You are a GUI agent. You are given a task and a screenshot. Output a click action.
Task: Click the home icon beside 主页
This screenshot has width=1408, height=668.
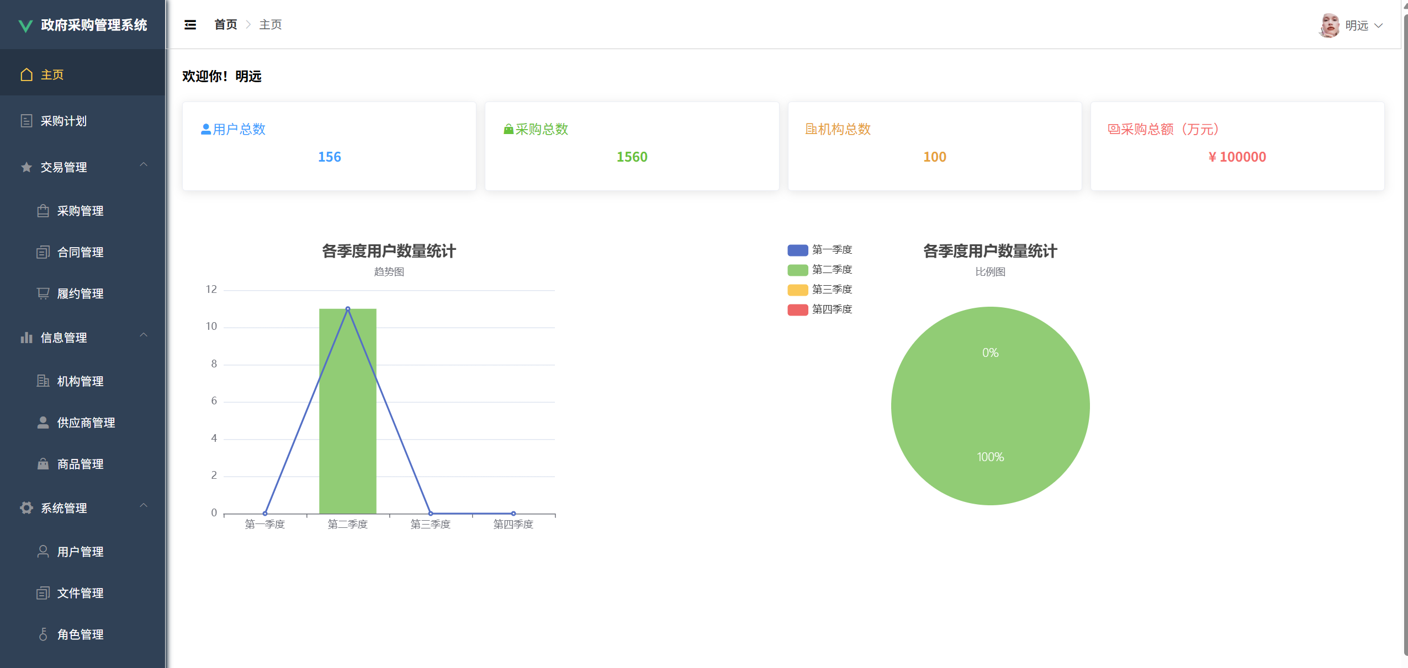(27, 74)
